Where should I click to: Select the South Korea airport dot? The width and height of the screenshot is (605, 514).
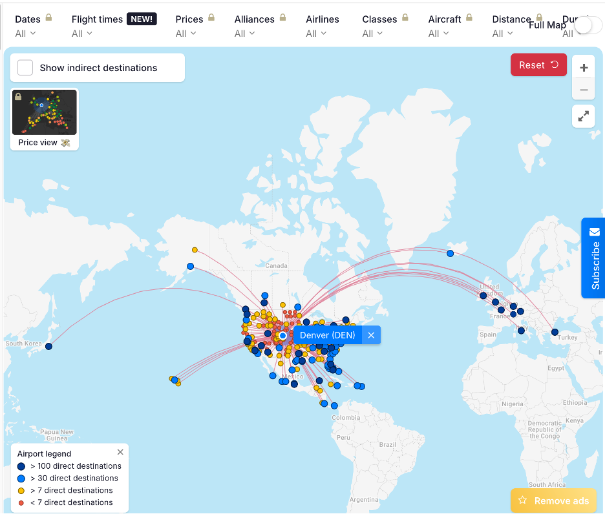48,346
